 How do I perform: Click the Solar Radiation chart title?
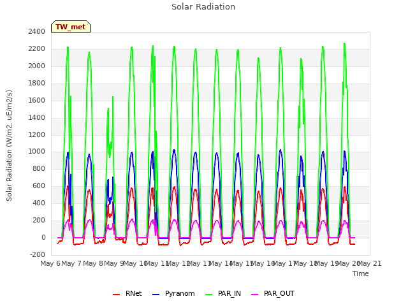[x=203, y=7]
